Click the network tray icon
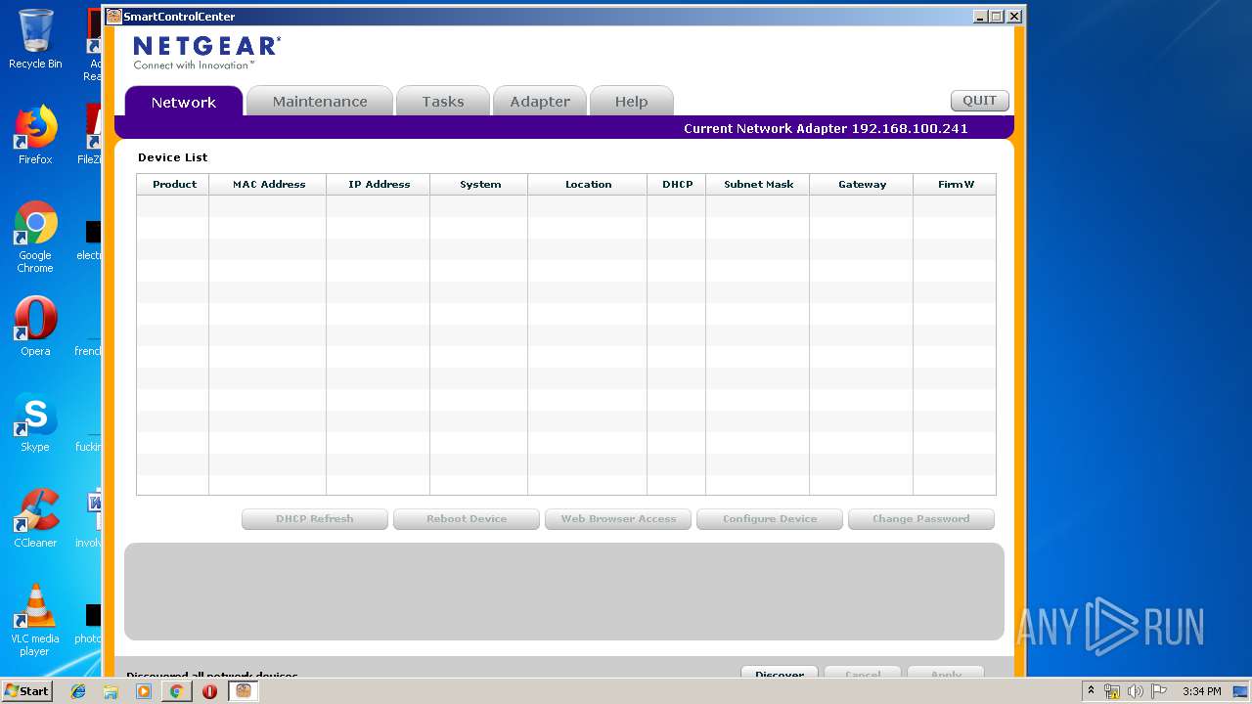 [1112, 691]
